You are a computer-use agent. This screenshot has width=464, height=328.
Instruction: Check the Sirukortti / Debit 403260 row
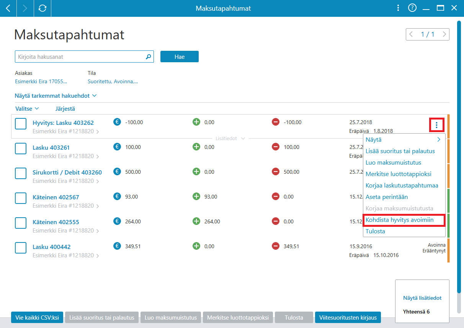click(21, 174)
